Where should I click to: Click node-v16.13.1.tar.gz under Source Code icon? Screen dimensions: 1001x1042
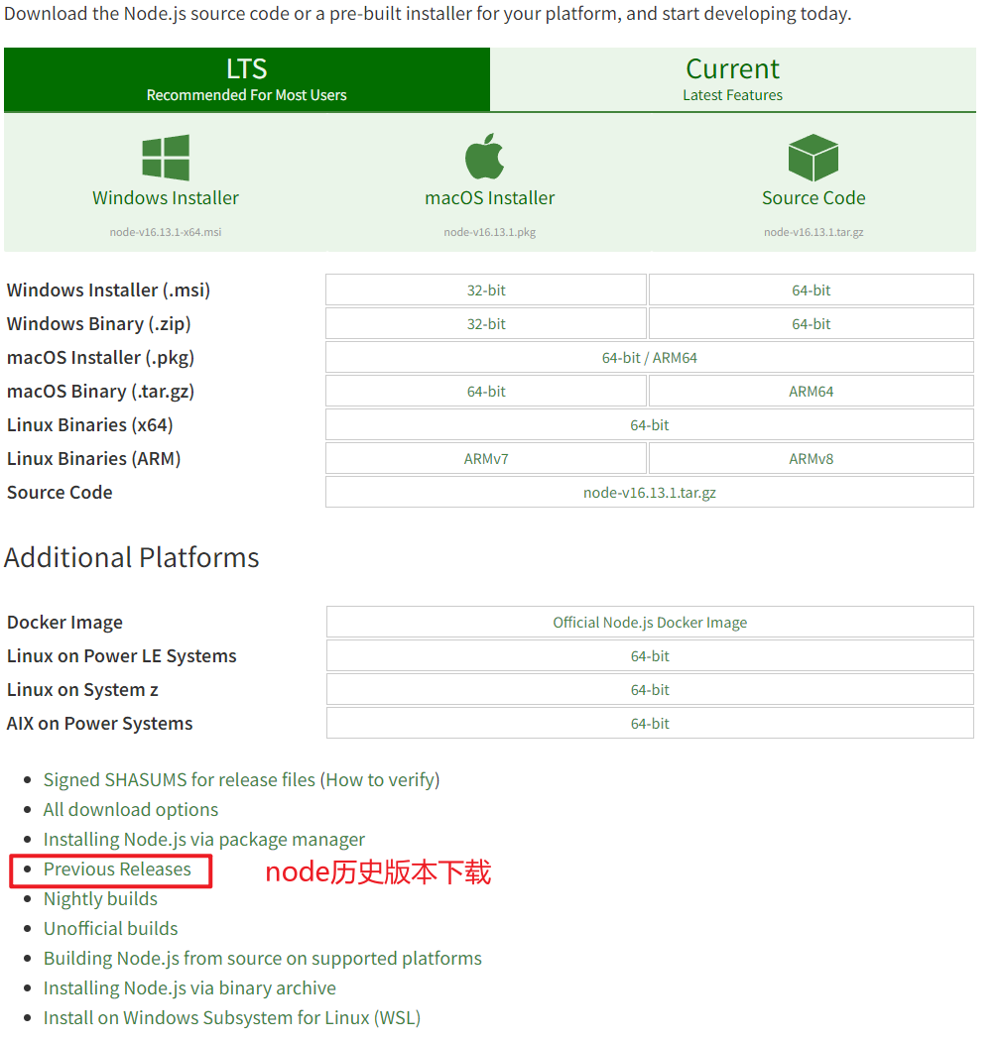813,232
